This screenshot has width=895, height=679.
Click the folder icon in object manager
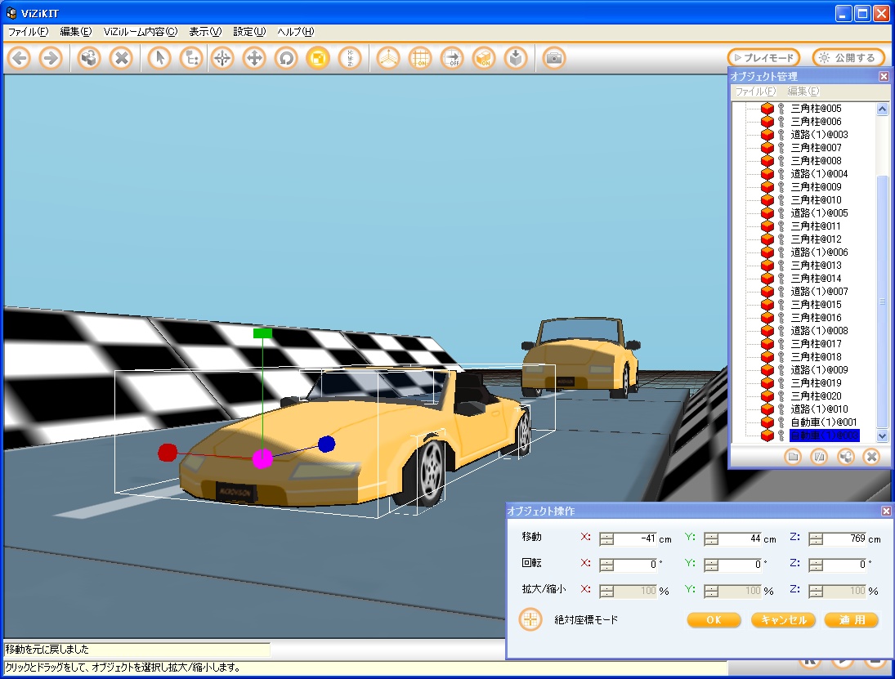[x=792, y=457]
